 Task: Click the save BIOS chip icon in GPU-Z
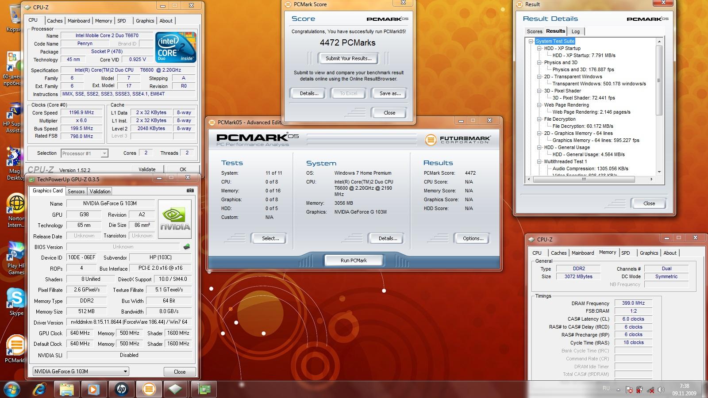187,247
